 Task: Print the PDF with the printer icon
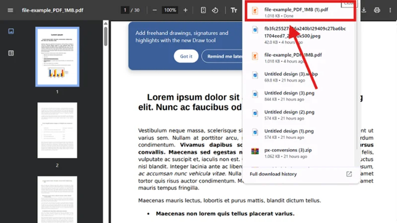[x=377, y=10]
